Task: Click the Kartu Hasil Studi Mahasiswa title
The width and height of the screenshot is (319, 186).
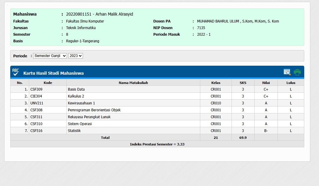Action: [x=54, y=73]
